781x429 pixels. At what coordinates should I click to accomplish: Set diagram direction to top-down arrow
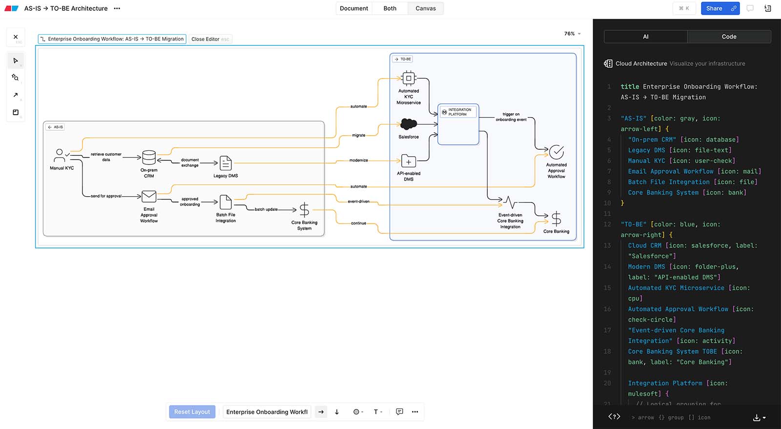point(337,412)
